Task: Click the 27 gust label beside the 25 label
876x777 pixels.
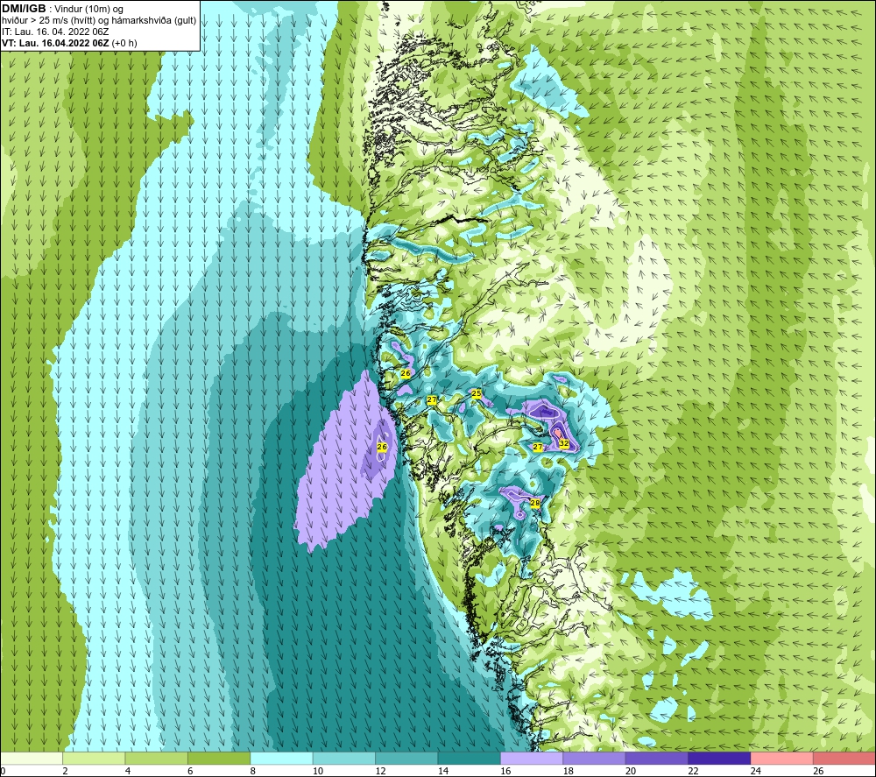Action: [431, 399]
